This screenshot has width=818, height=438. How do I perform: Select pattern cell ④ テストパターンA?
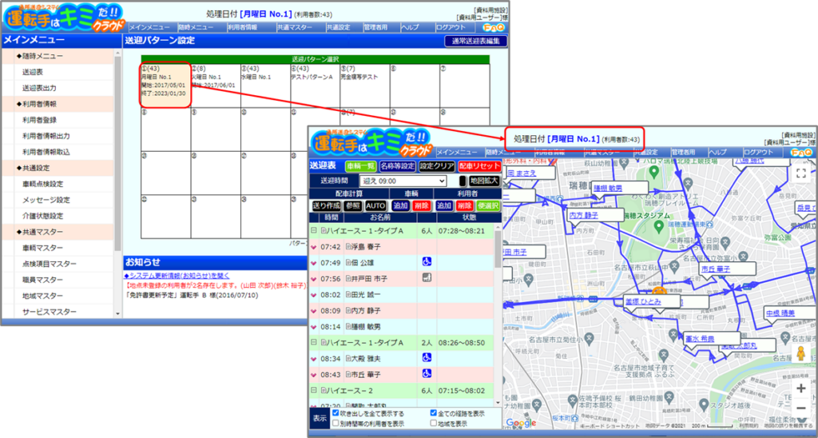tap(315, 86)
